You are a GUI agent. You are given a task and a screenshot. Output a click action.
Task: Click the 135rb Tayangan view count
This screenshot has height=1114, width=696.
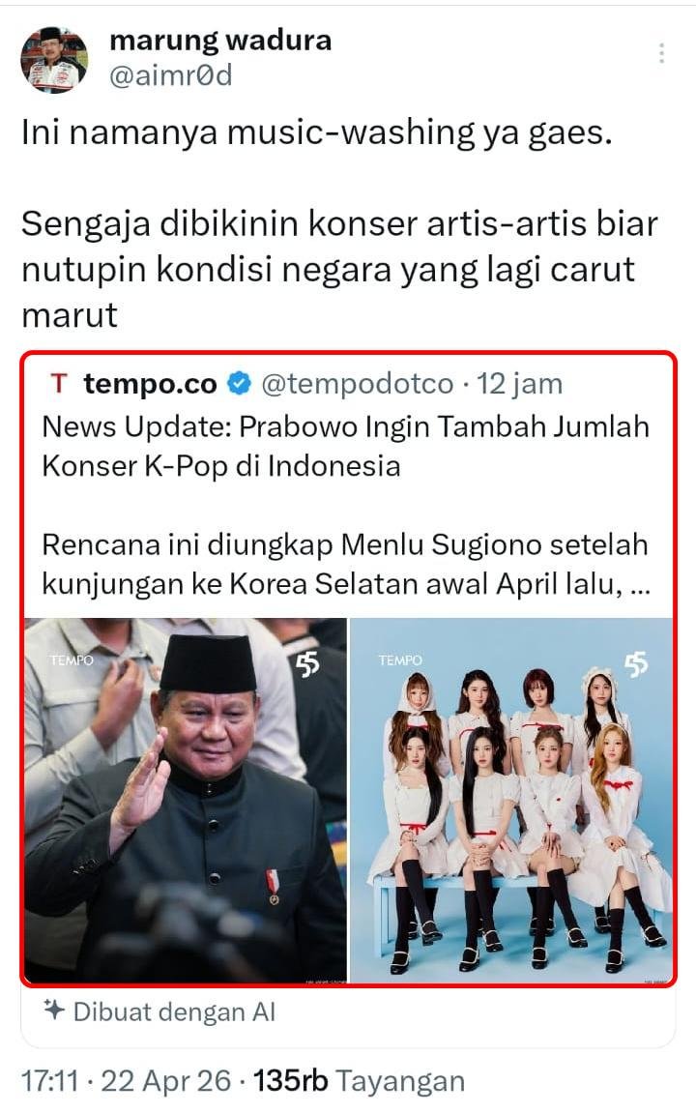(359, 1081)
